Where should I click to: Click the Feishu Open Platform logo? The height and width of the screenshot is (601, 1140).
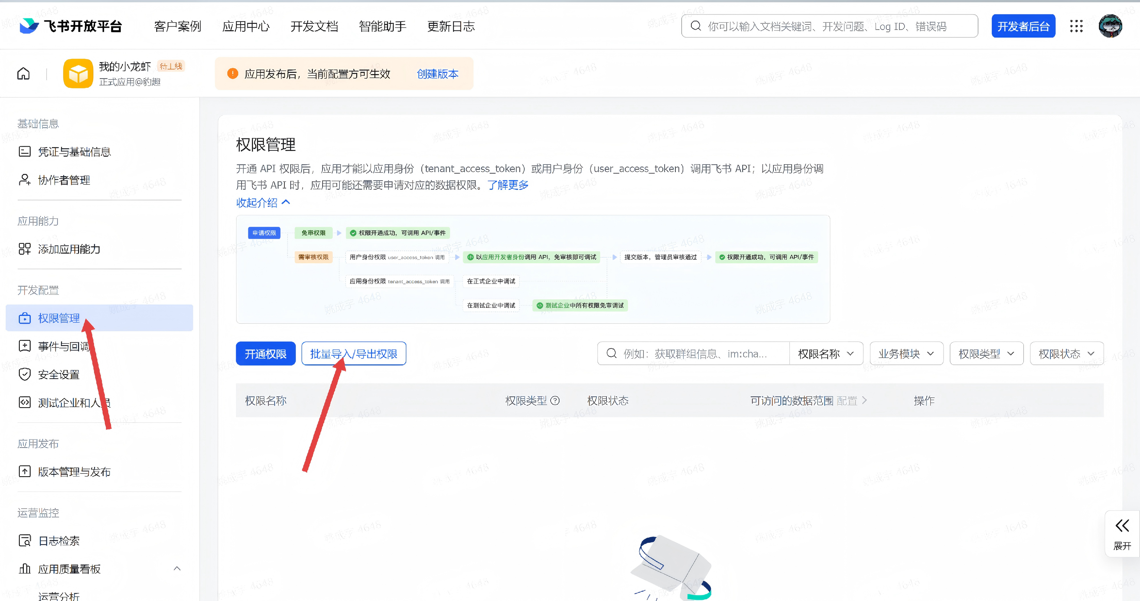click(x=70, y=26)
